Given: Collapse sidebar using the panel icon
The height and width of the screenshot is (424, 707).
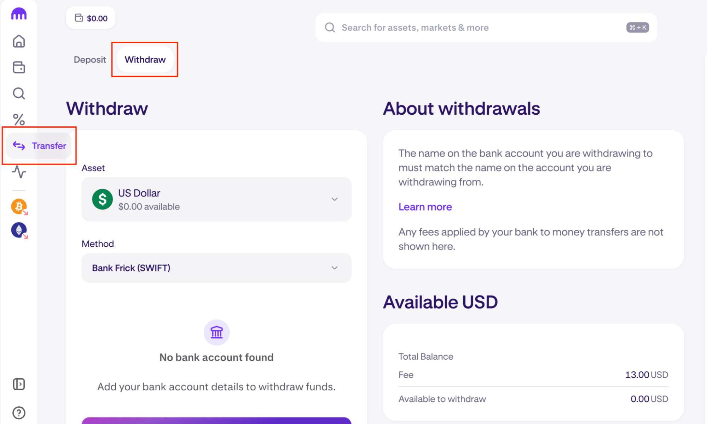Looking at the screenshot, I should 19,384.
